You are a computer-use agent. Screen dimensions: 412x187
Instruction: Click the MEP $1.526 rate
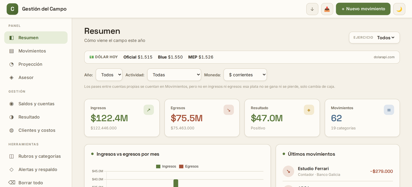coord(201,57)
